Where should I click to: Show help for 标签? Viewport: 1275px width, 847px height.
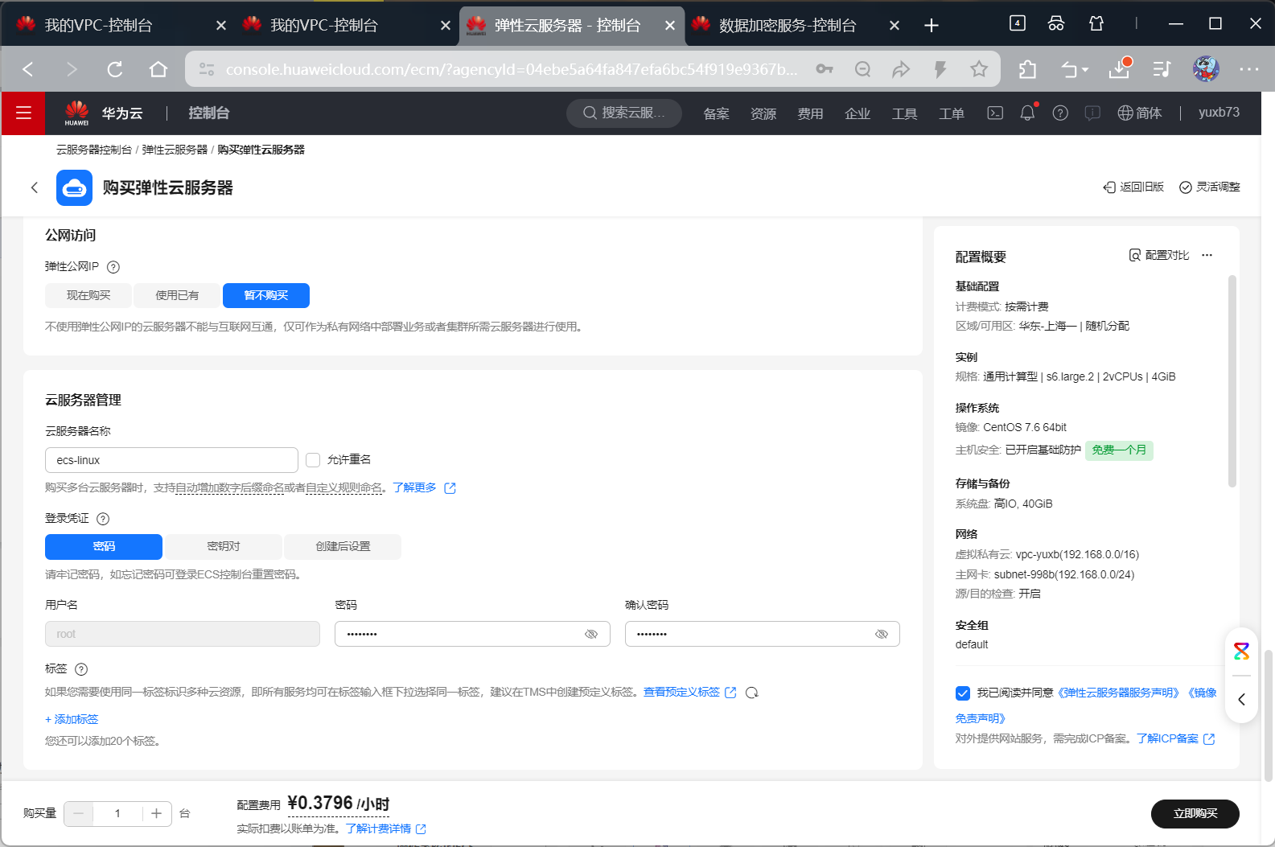81,669
